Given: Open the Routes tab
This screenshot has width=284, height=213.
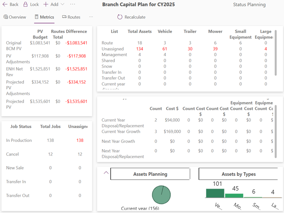Looking at the screenshot, I should pos(71,17).
